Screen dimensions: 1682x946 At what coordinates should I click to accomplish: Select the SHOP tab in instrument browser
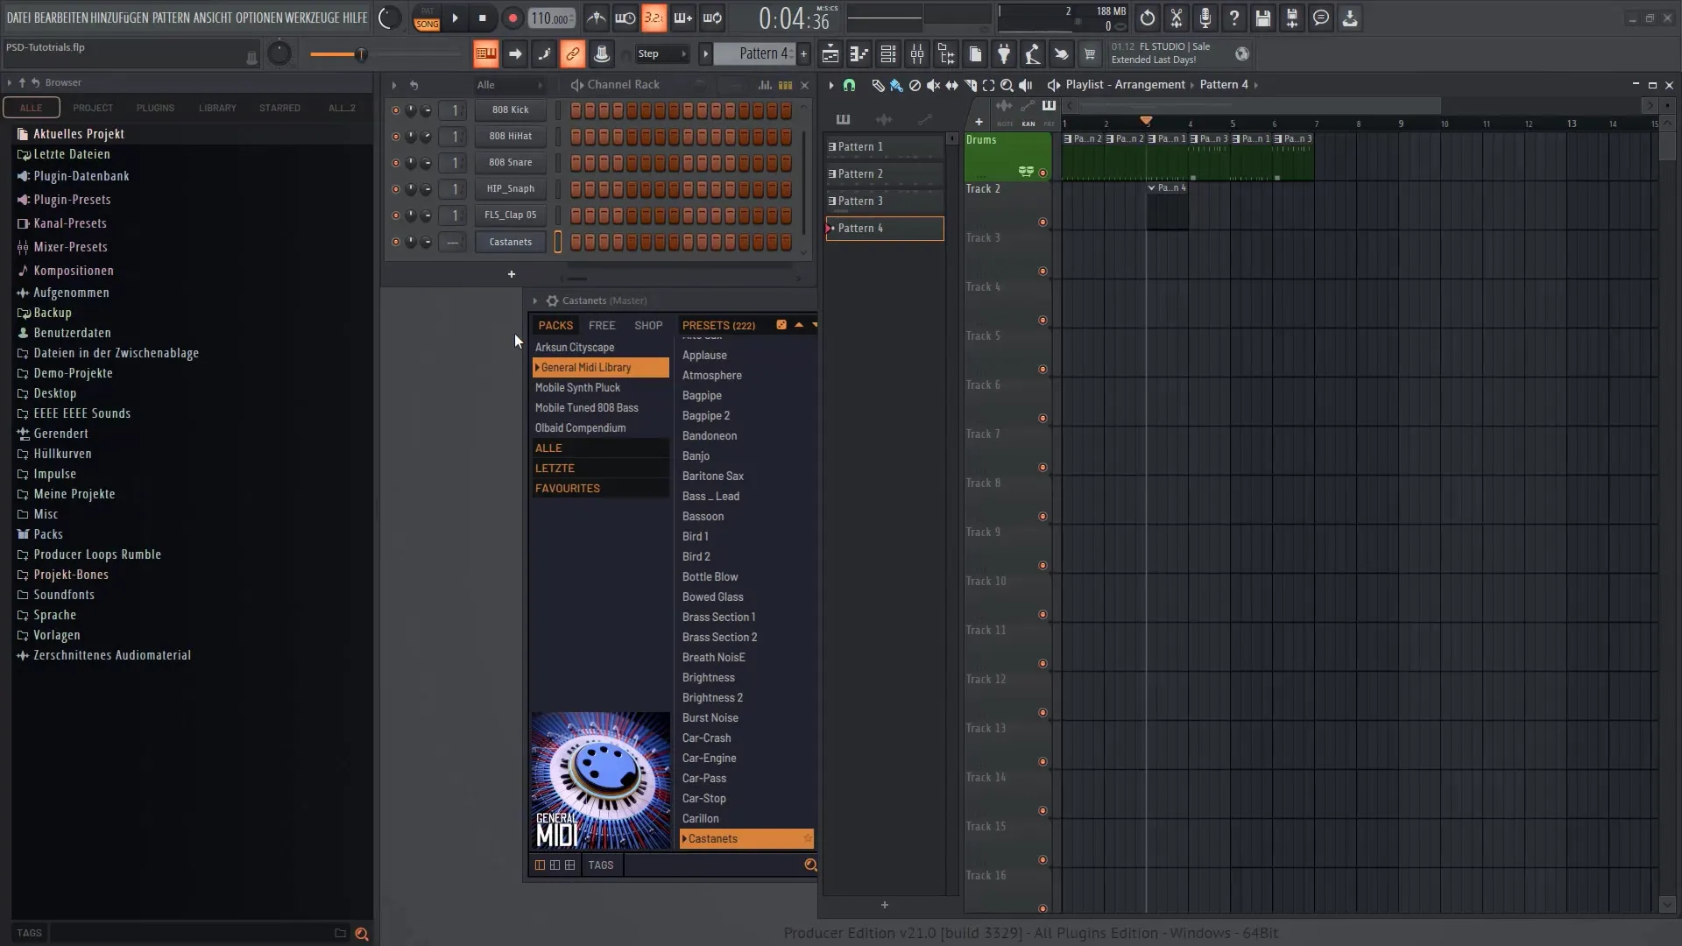(648, 325)
